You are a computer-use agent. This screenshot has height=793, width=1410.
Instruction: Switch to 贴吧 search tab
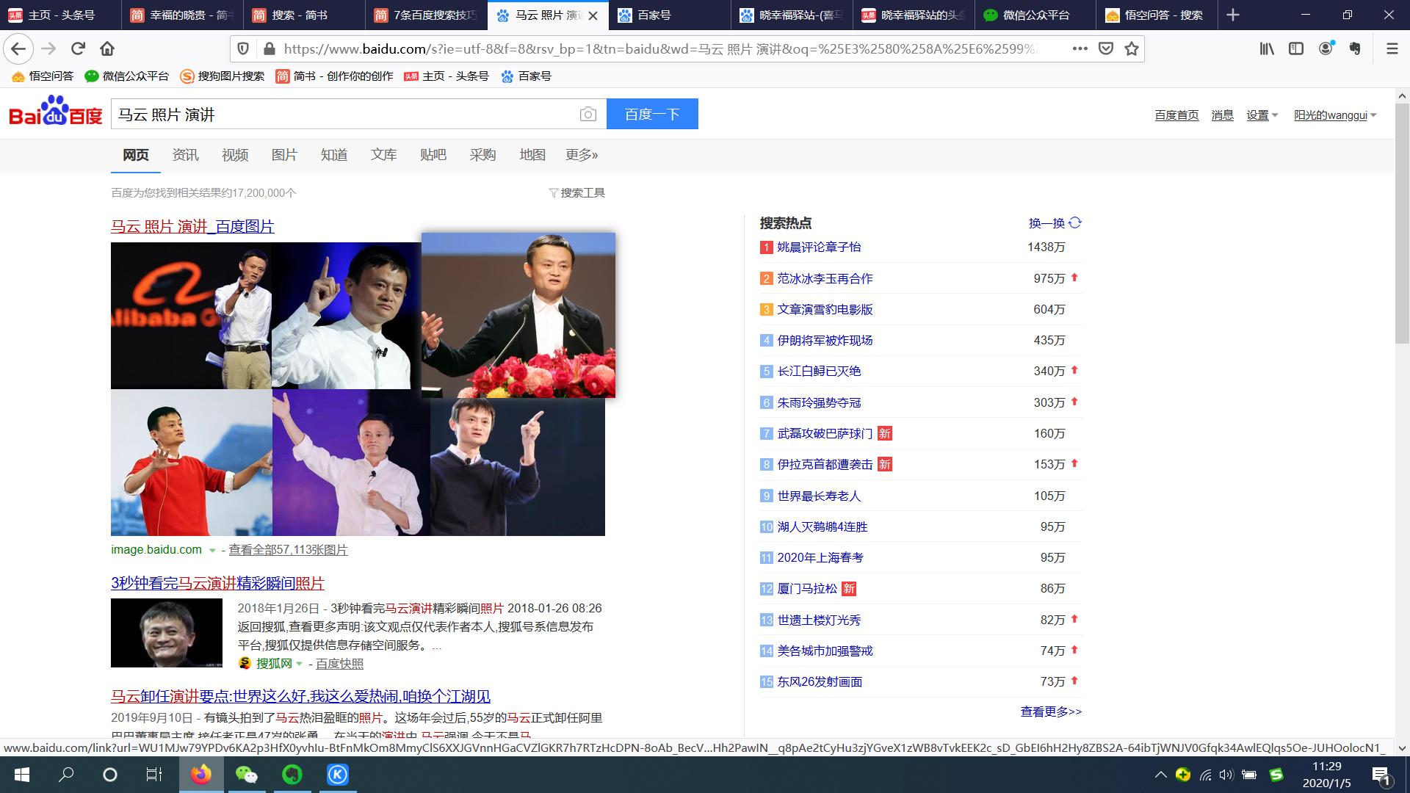coord(433,155)
